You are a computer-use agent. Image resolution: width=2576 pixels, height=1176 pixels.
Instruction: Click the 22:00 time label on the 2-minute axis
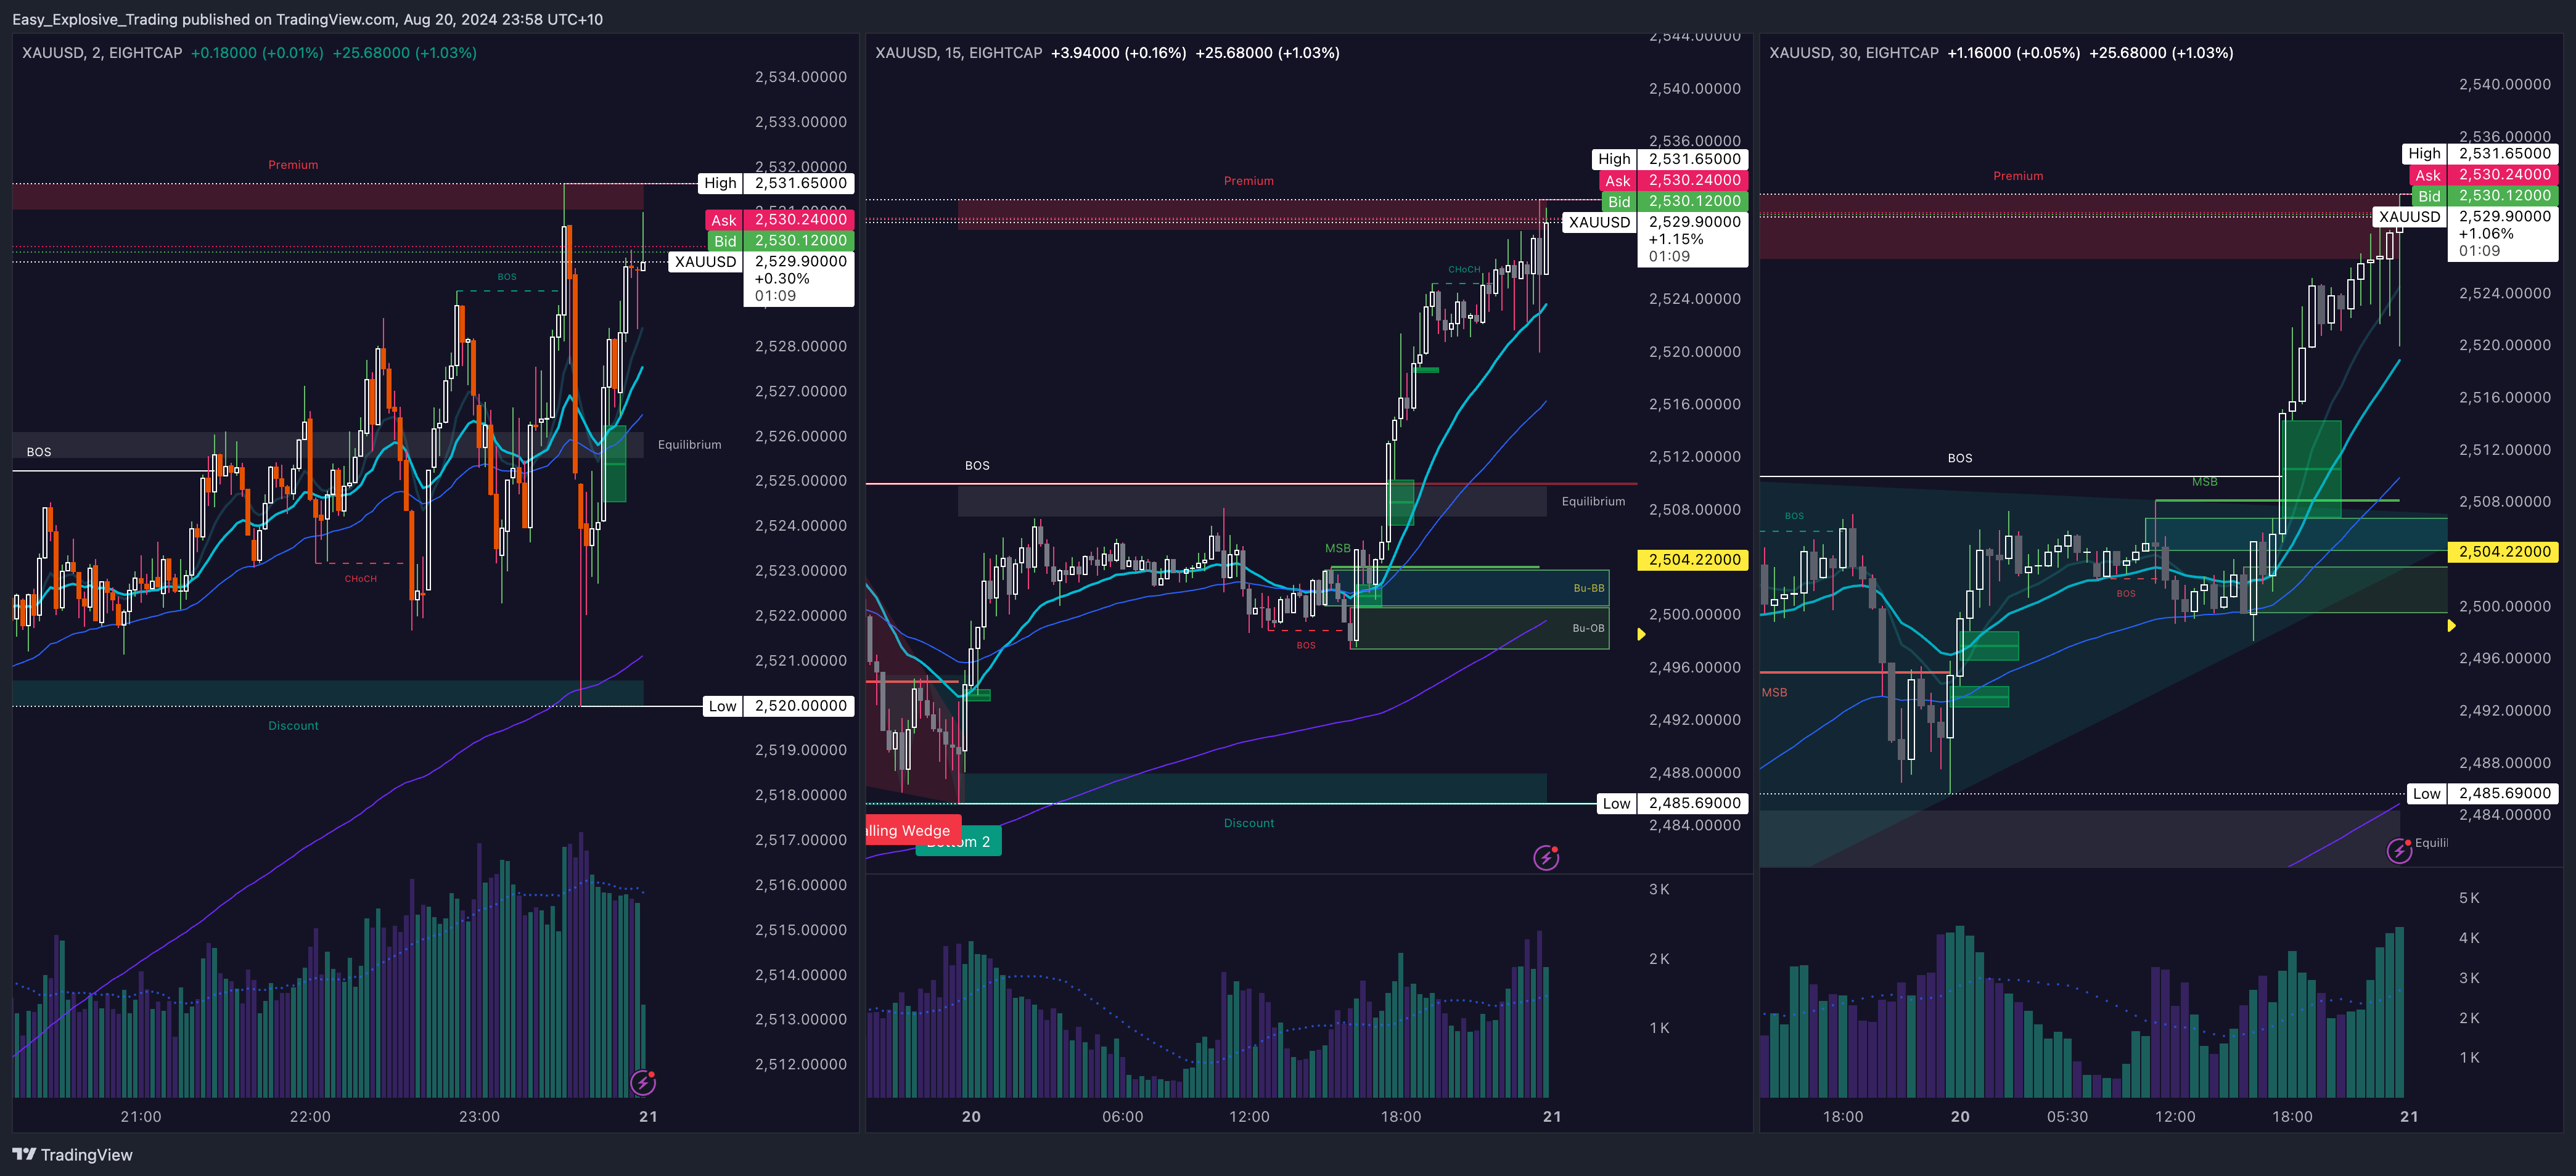[x=310, y=1116]
